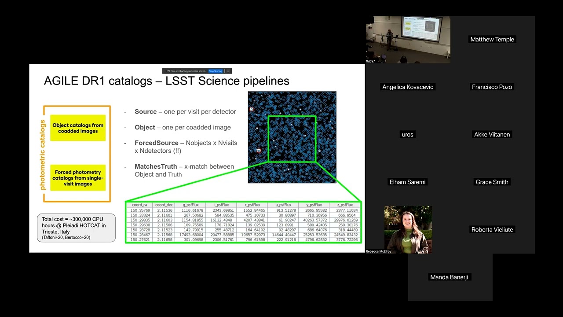Click the vertical 'photometric catalogs' label
The image size is (563, 317).
(x=43, y=155)
